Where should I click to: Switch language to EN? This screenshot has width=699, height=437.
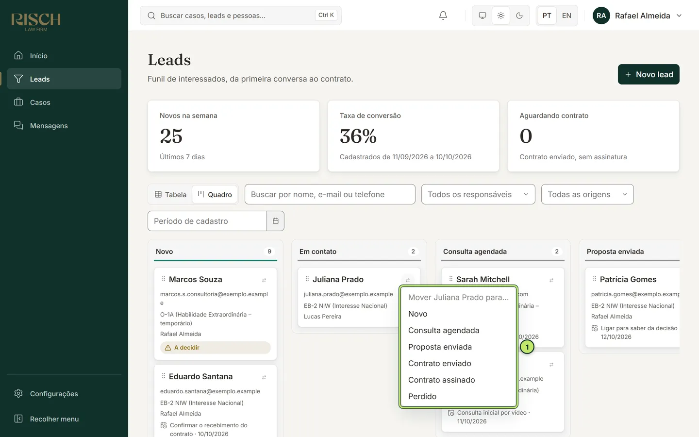coord(566,16)
